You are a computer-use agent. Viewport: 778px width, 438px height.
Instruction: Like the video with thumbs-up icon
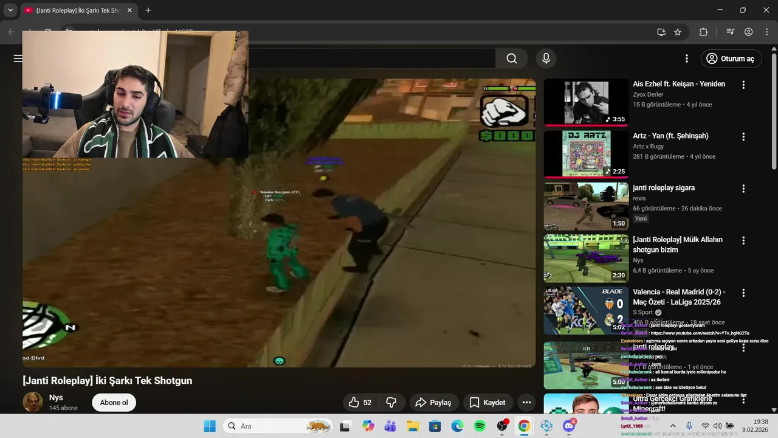[x=360, y=403]
